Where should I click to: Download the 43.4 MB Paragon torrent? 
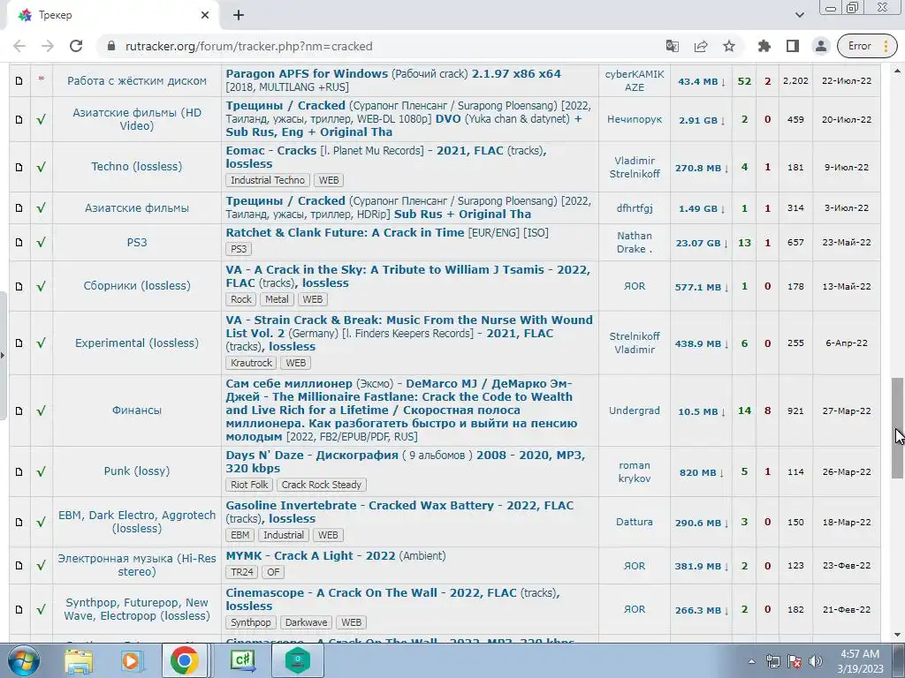pyautogui.click(x=701, y=81)
